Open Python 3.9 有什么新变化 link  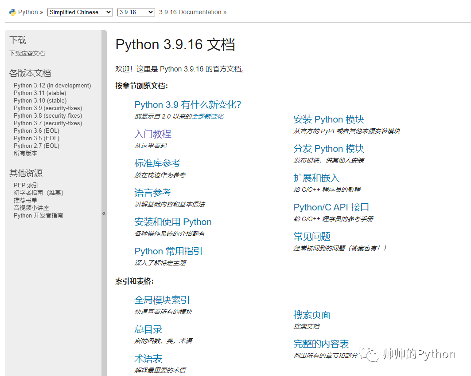[188, 105]
